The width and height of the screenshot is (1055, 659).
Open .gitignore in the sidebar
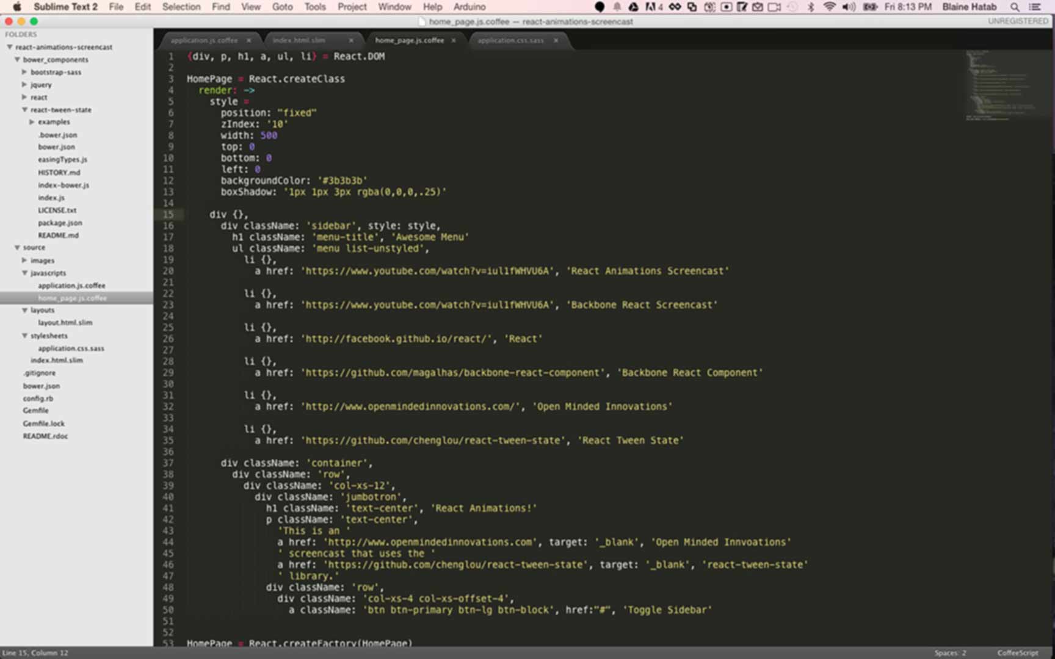click(x=39, y=373)
